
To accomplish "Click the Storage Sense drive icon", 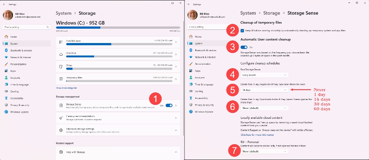I will pos(61,106).
